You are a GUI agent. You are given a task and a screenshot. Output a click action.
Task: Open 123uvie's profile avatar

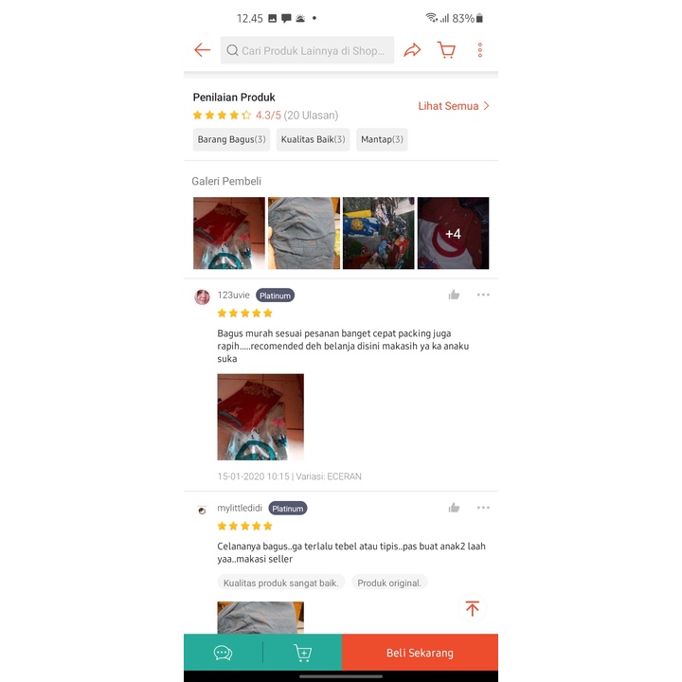pyautogui.click(x=203, y=297)
